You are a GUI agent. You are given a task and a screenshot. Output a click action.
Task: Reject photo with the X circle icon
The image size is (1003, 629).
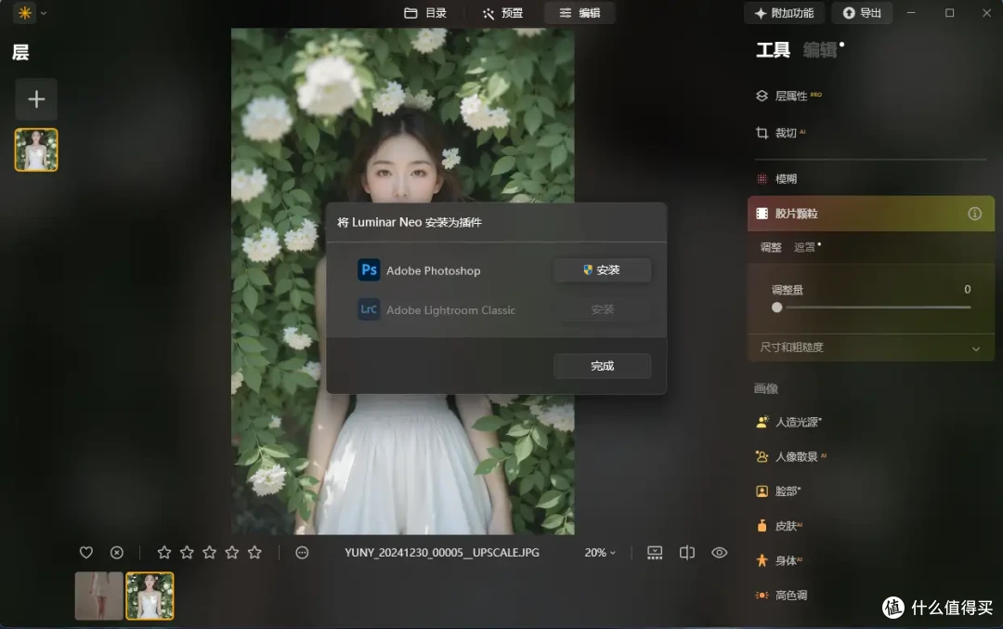(x=116, y=552)
